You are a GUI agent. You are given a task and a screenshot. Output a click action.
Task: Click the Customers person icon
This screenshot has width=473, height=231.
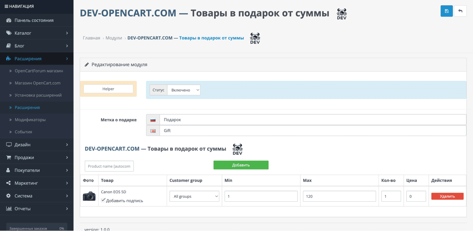(x=8, y=170)
